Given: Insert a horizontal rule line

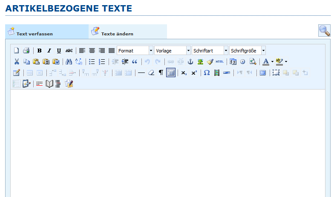Looking at the screenshot, I should tap(141, 73).
